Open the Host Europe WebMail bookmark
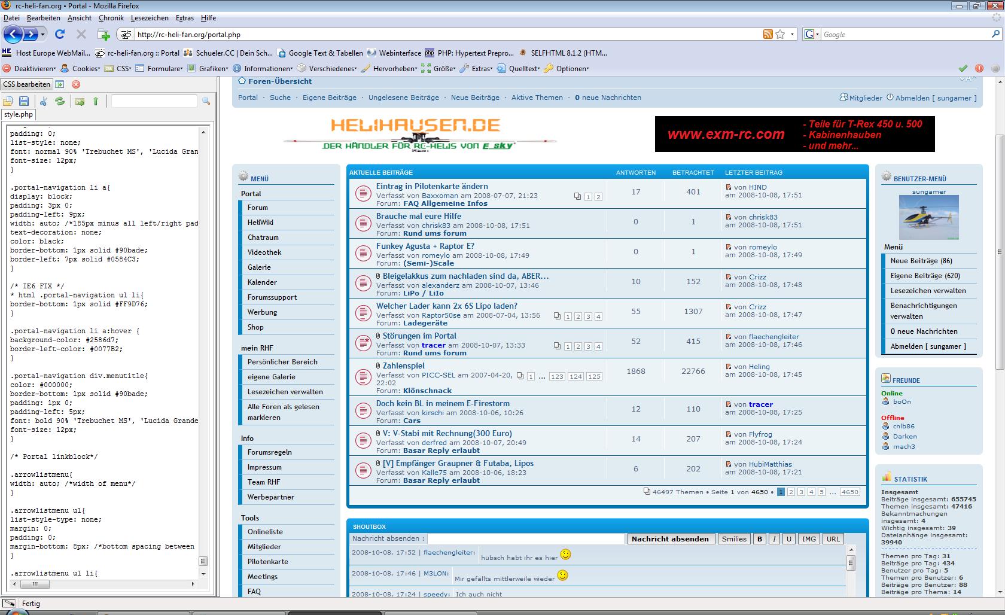This screenshot has height=615, width=1005. [x=46, y=53]
